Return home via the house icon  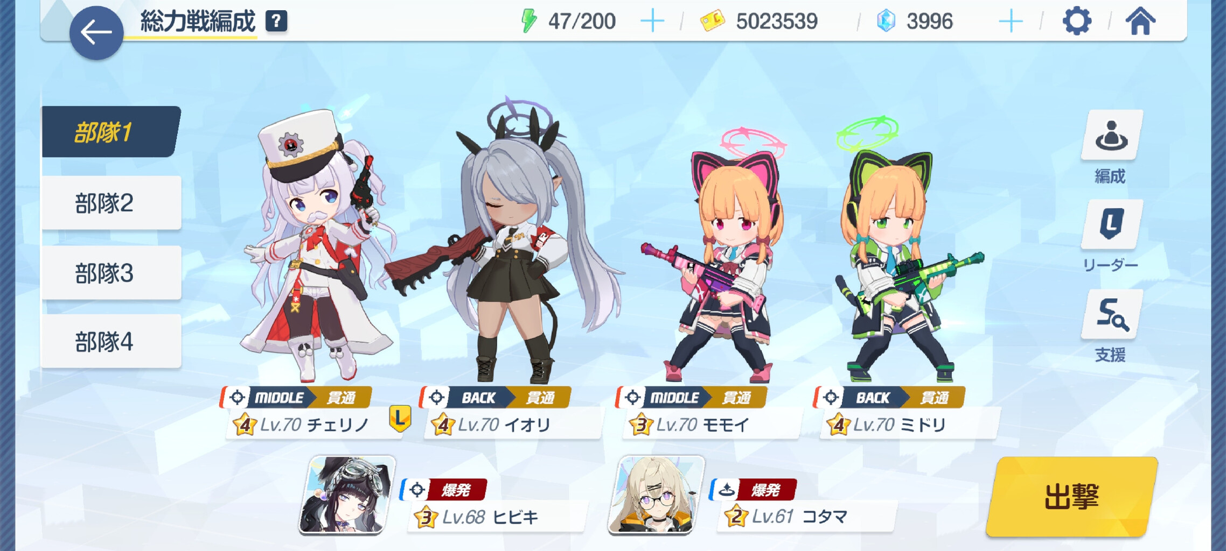[1140, 22]
